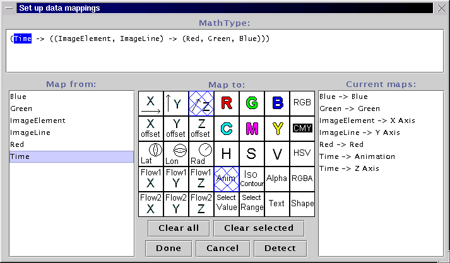
Task: Select the Anim (Animation) icon
Action: (x=227, y=179)
